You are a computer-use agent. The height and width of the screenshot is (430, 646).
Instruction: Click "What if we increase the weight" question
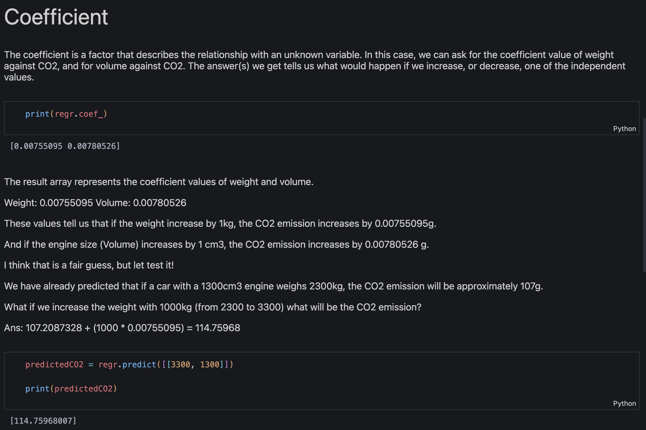213,307
